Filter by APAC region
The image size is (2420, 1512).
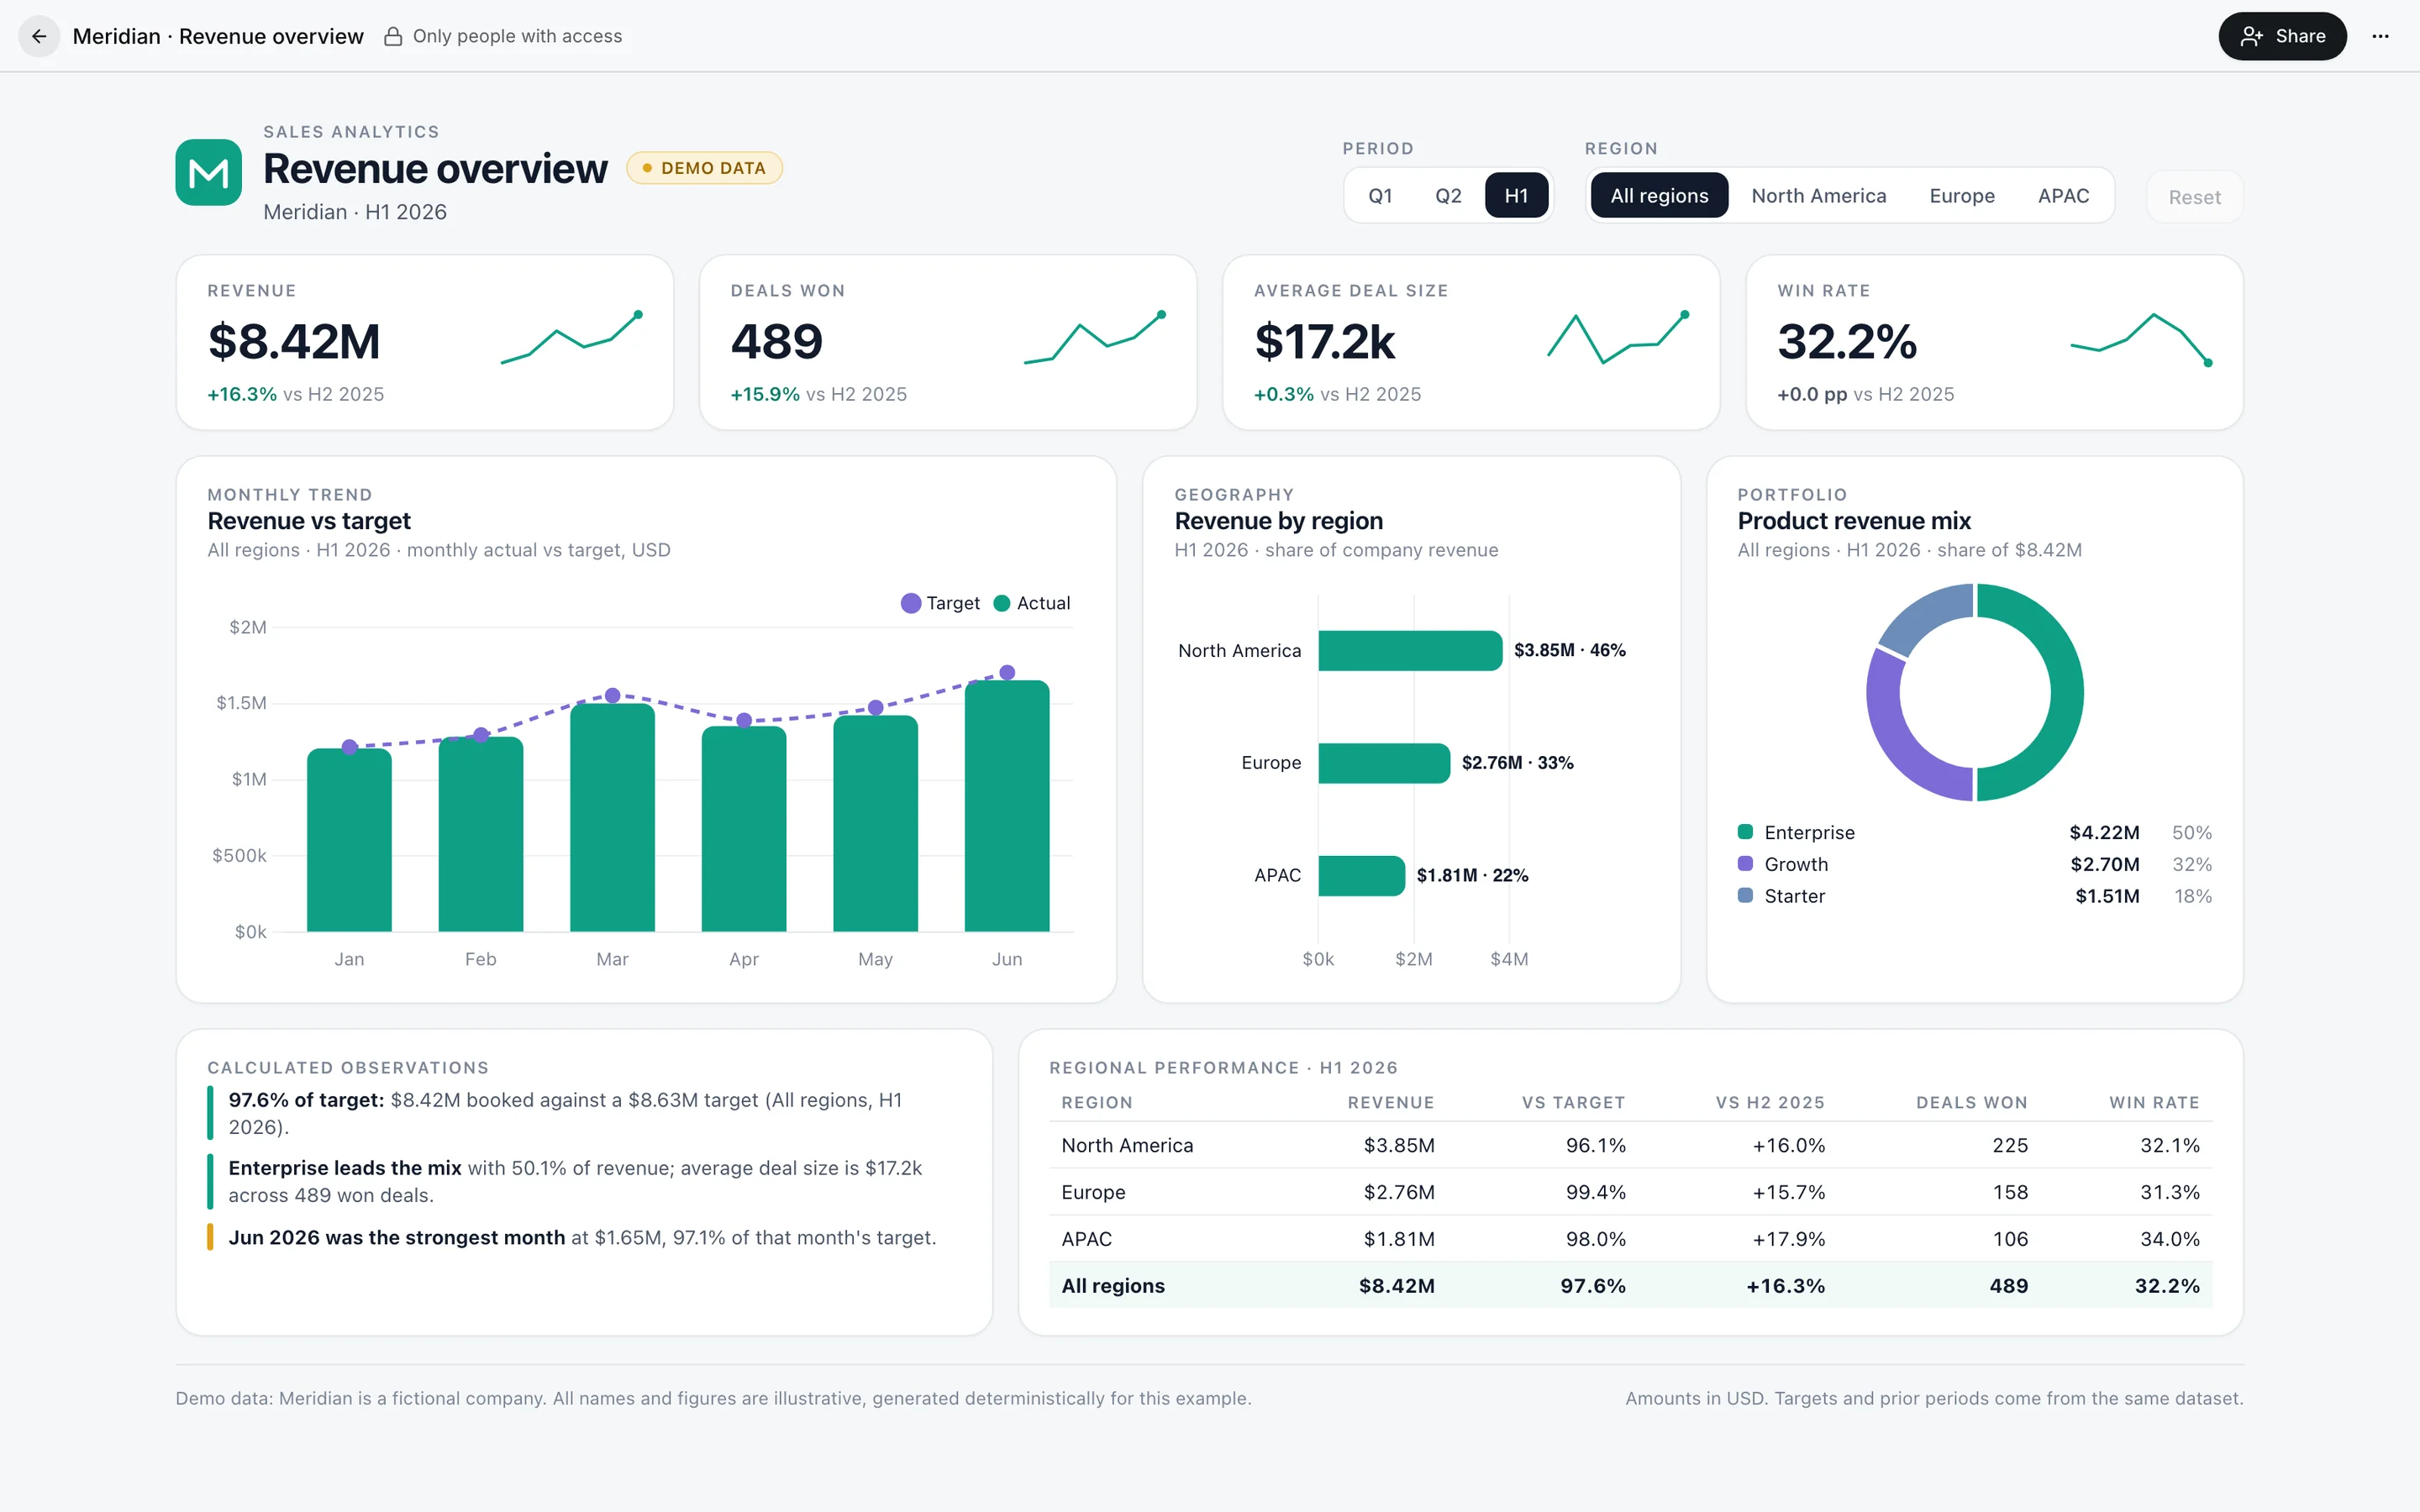coord(2063,195)
